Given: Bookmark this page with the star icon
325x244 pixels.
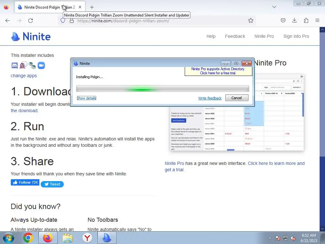Looking at the screenshot, I should coord(251,21).
